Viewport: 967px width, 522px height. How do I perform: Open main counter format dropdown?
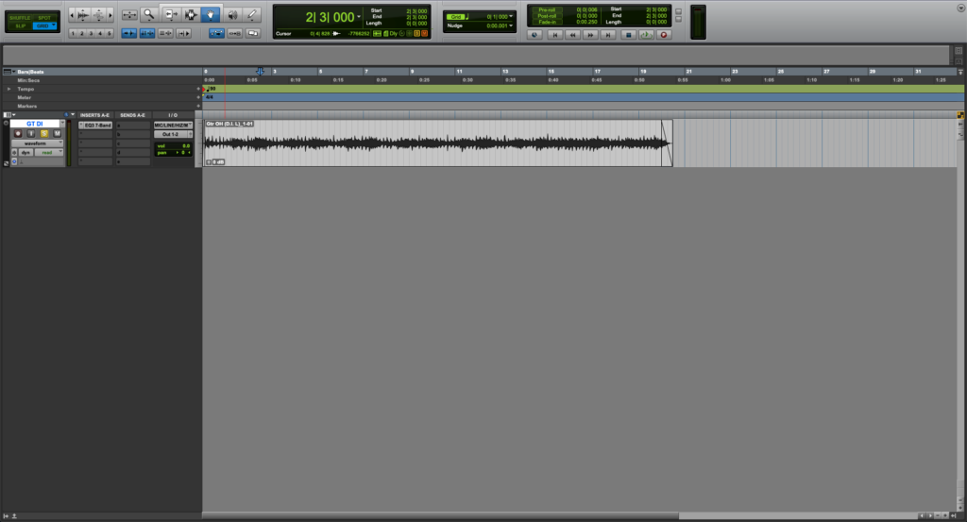[x=359, y=17]
